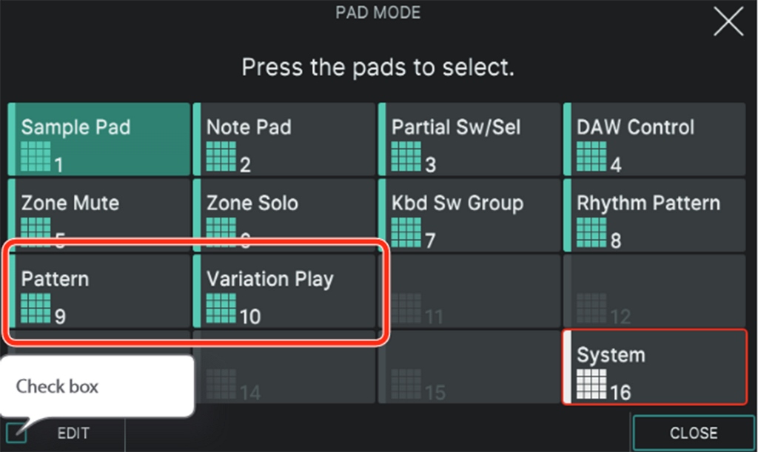Click the System pad white grid icon
This screenshot has height=452, width=758.
point(591,384)
